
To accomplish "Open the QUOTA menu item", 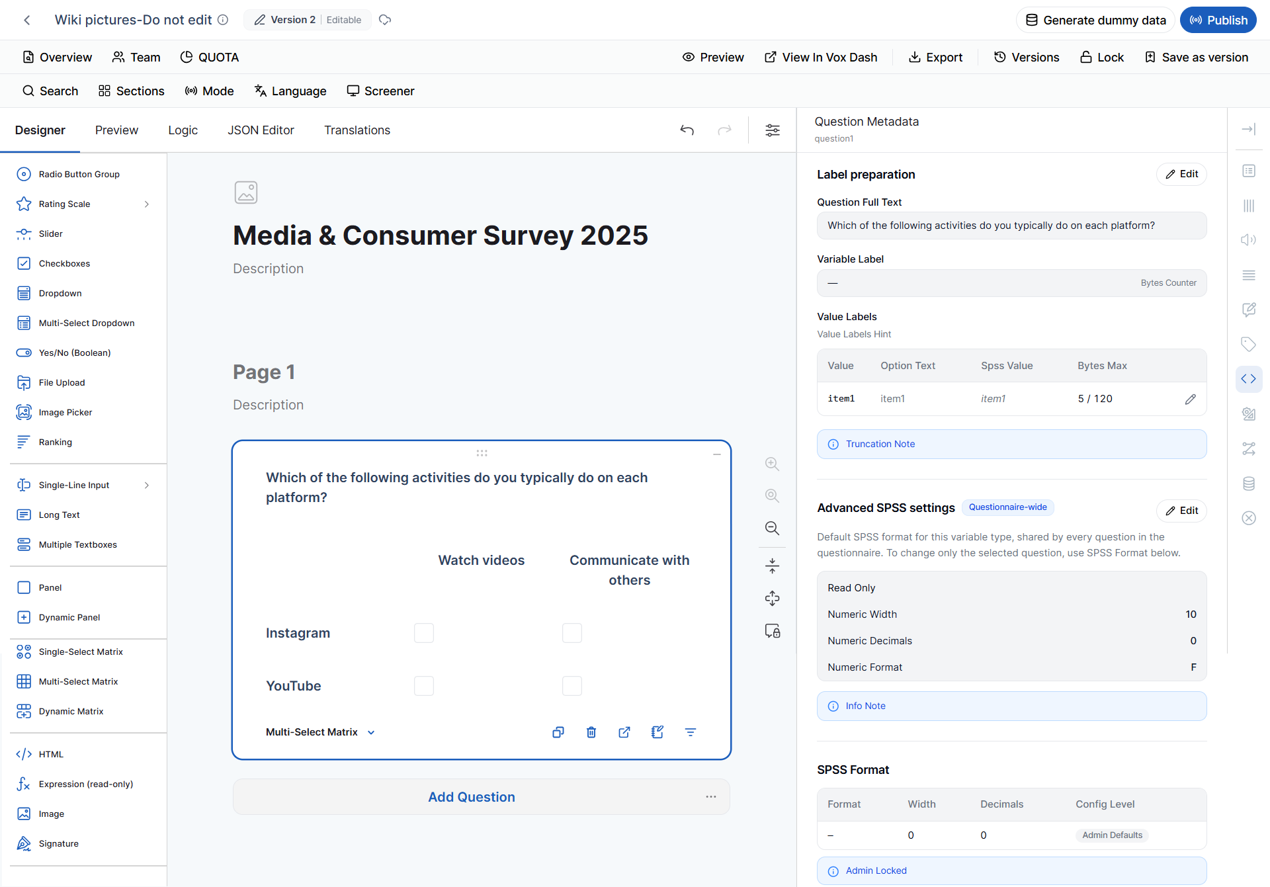I will [x=210, y=57].
